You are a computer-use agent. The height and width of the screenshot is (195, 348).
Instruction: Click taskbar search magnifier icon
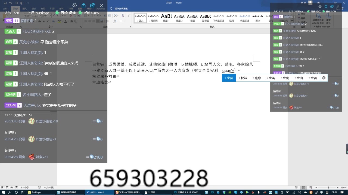point(10,192)
